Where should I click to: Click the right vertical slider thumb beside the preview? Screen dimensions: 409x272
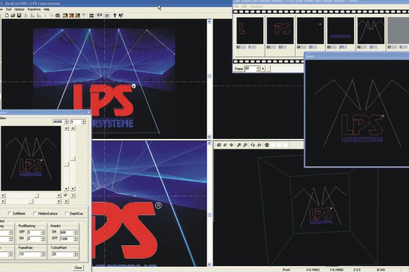pyautogui.click(x=73, y=159)
